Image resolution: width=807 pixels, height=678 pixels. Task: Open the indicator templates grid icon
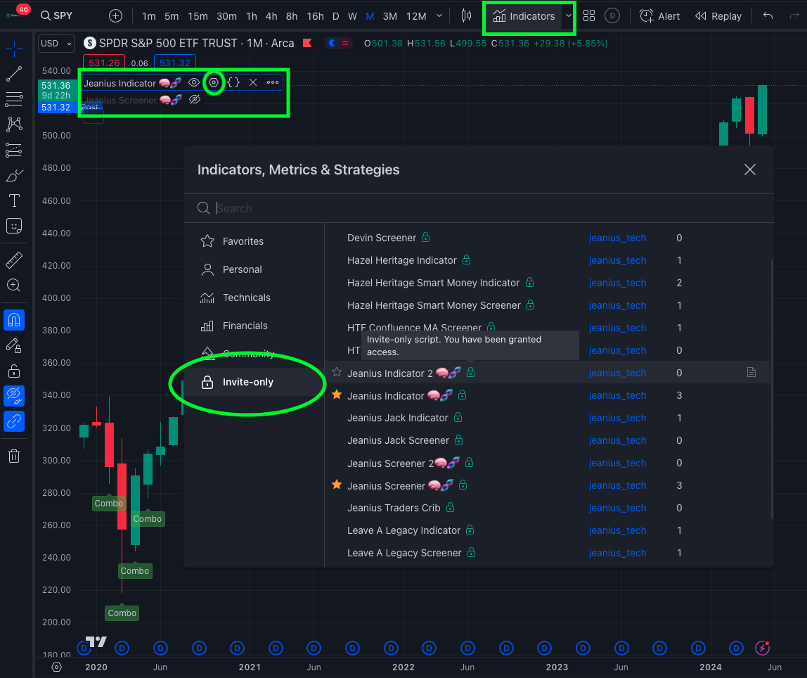[x=589, y=16]
